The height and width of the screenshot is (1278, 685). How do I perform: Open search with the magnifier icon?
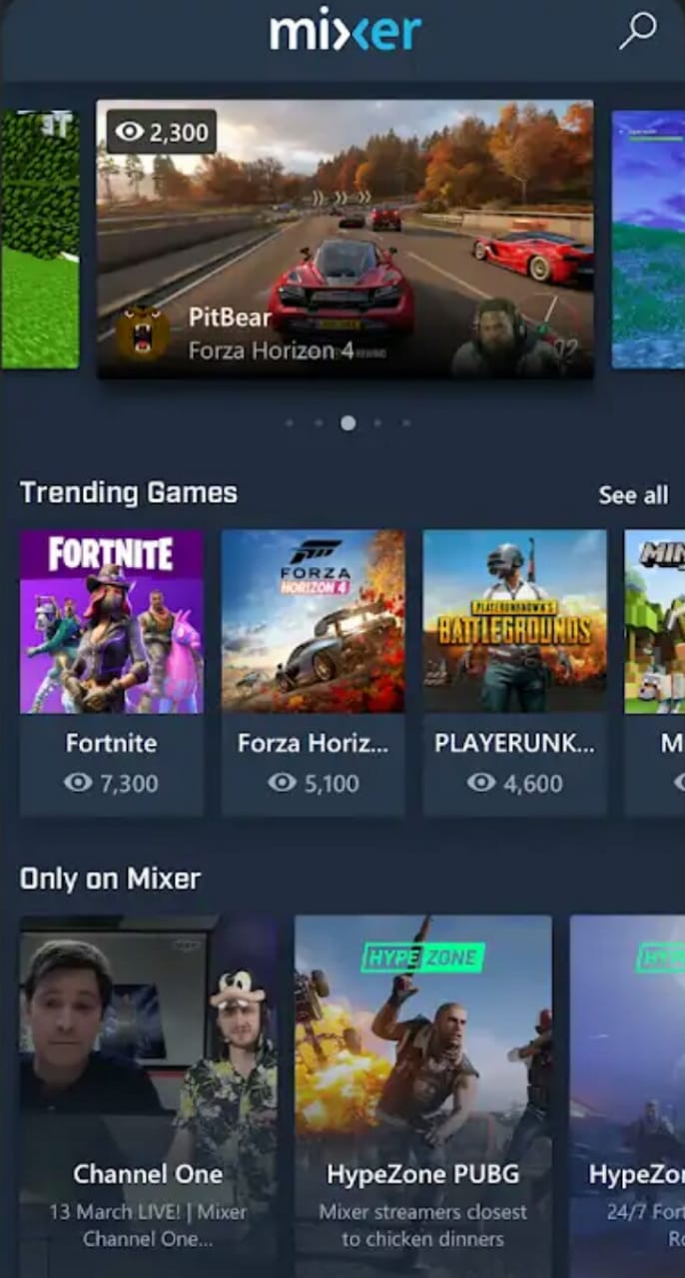[x=637, y=31]
